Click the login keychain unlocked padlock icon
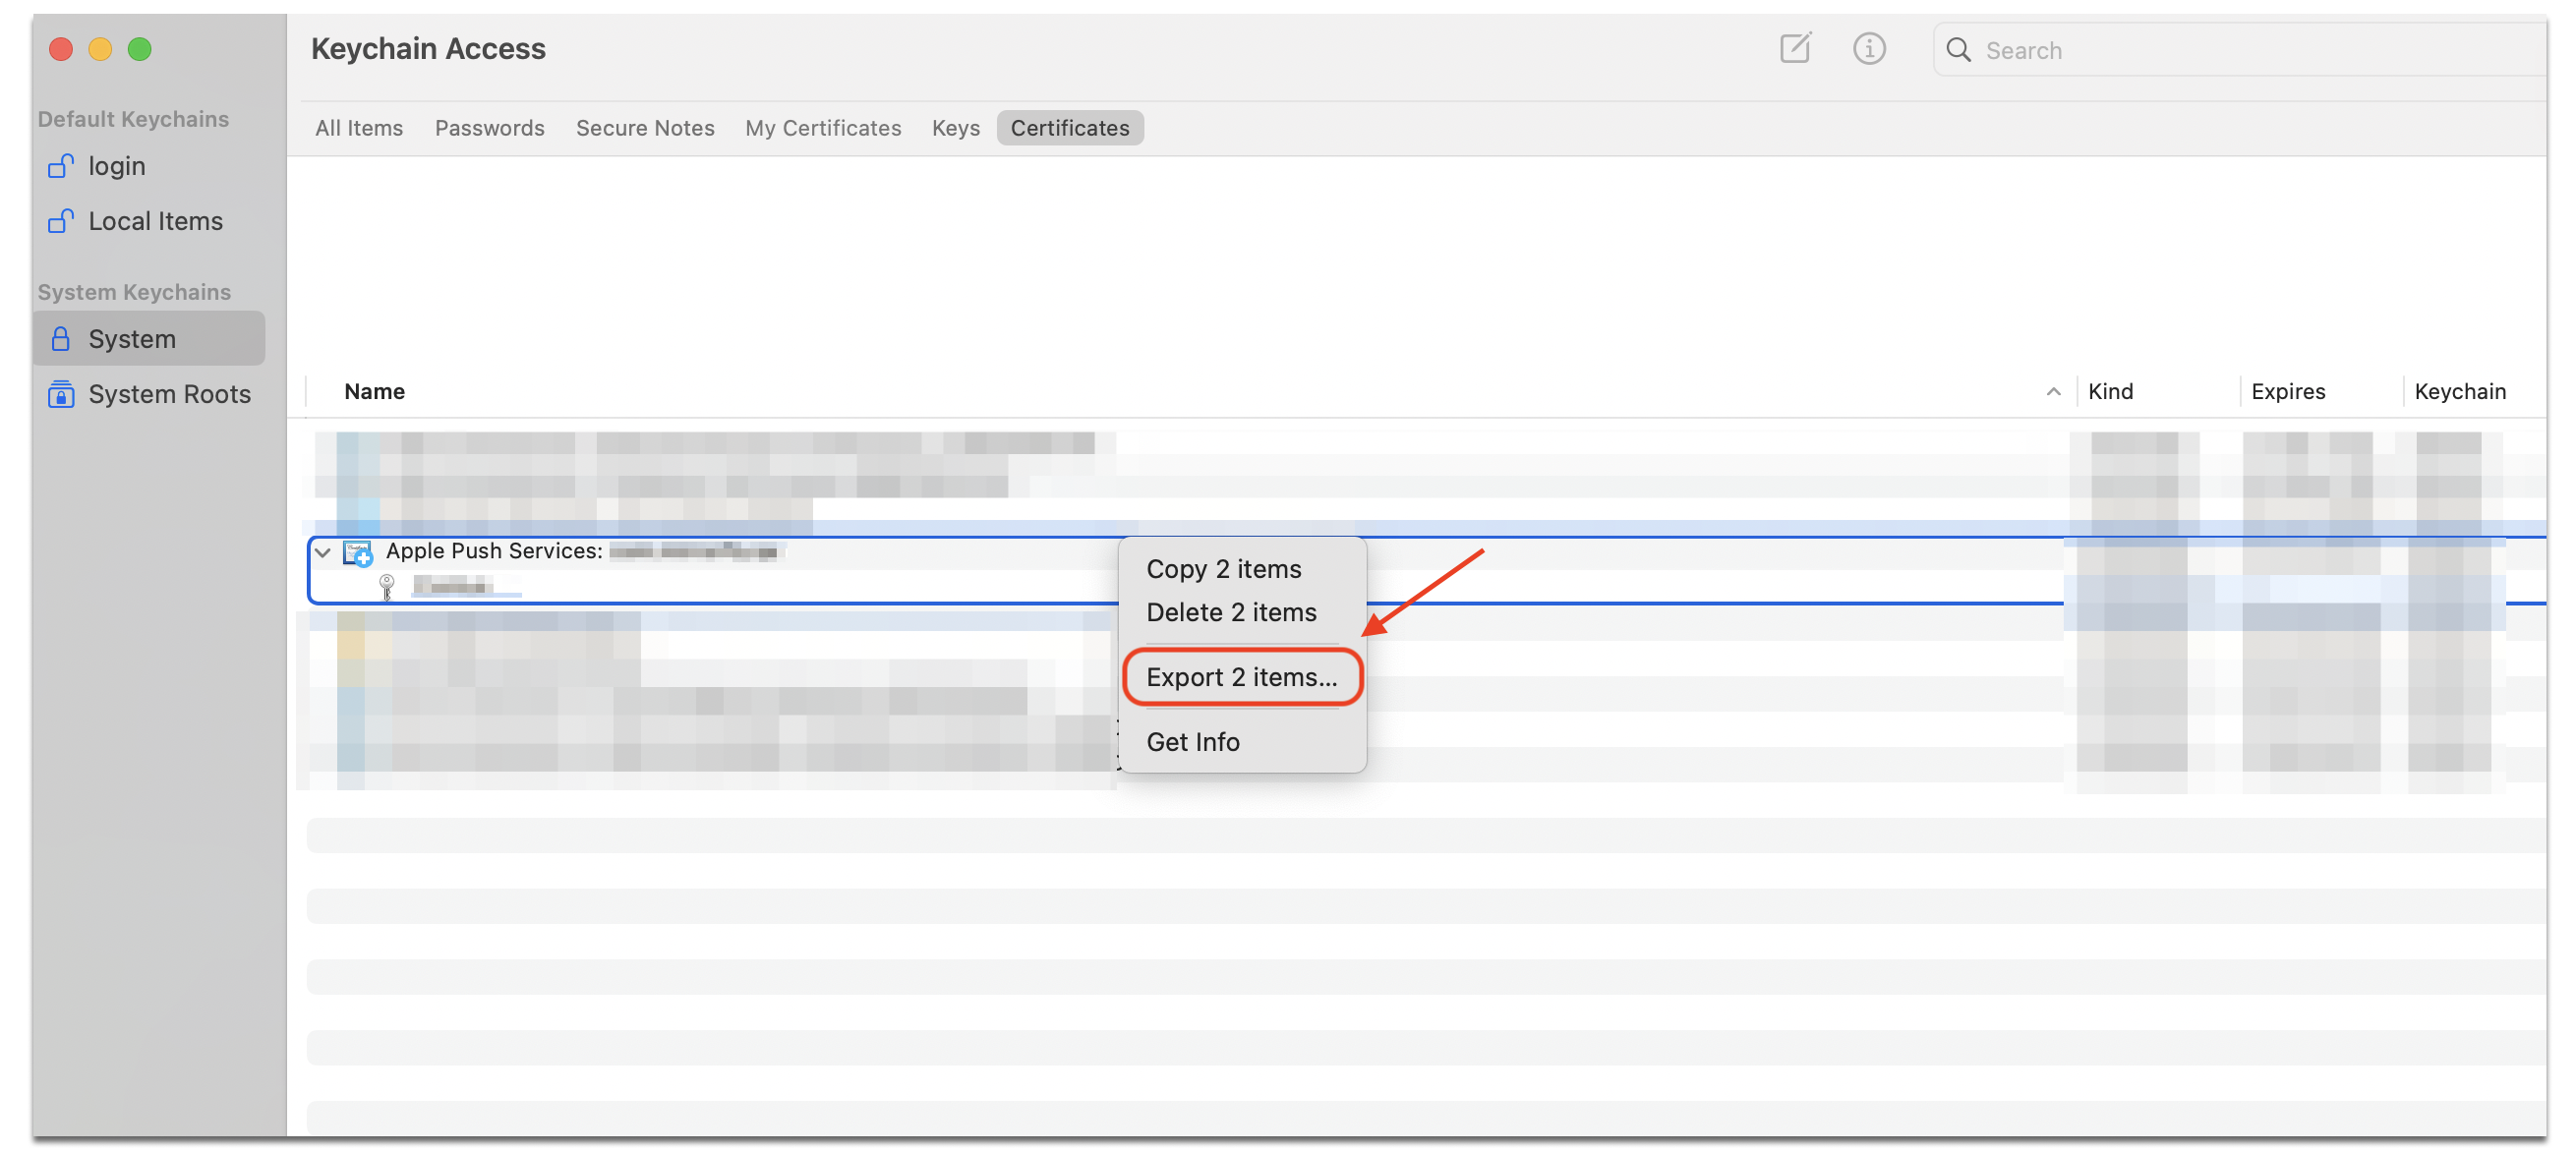The image size is (2576, 1152). tap(61, 166)
